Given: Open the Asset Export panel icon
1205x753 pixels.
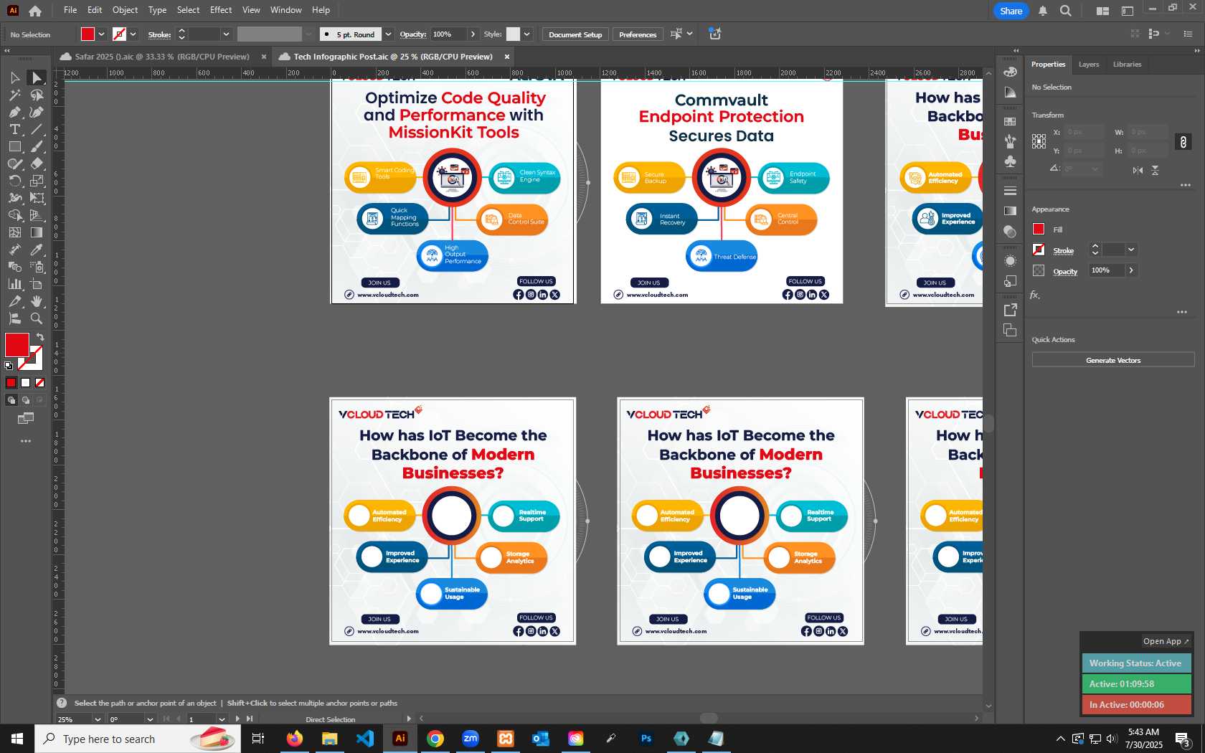Looking at the screenshot, I should click(x=1010, y=310).
